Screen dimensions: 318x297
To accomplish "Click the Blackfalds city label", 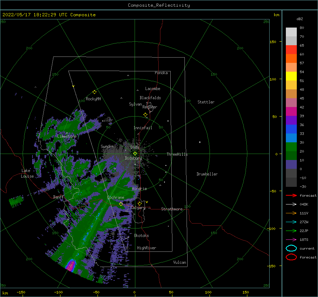I will pyautogui.click(x=150, y=98).
